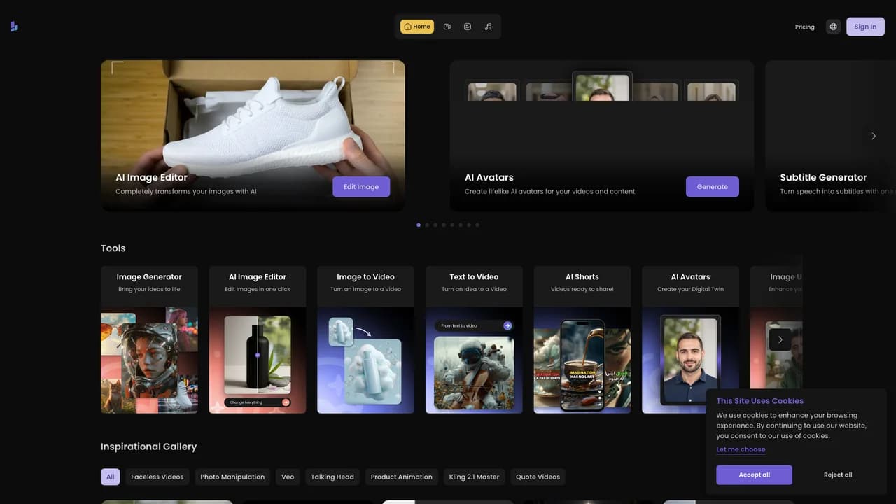Filter gallery by Kling 2.1 Master
The image size is (896, 504).
pos(474,477)
